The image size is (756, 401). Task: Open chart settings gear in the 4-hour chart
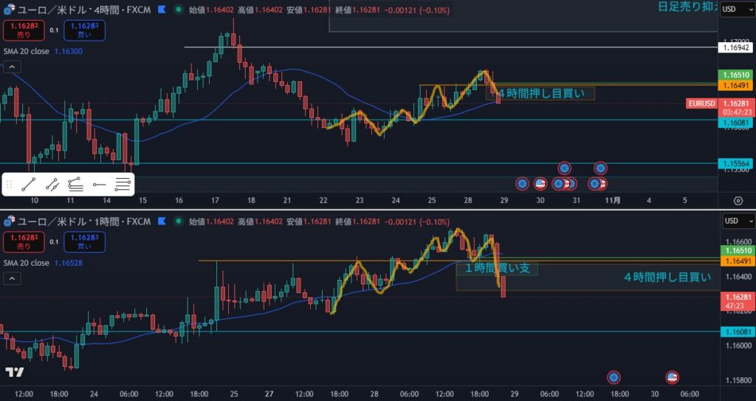pyautogui.click(x=738, y=200)
